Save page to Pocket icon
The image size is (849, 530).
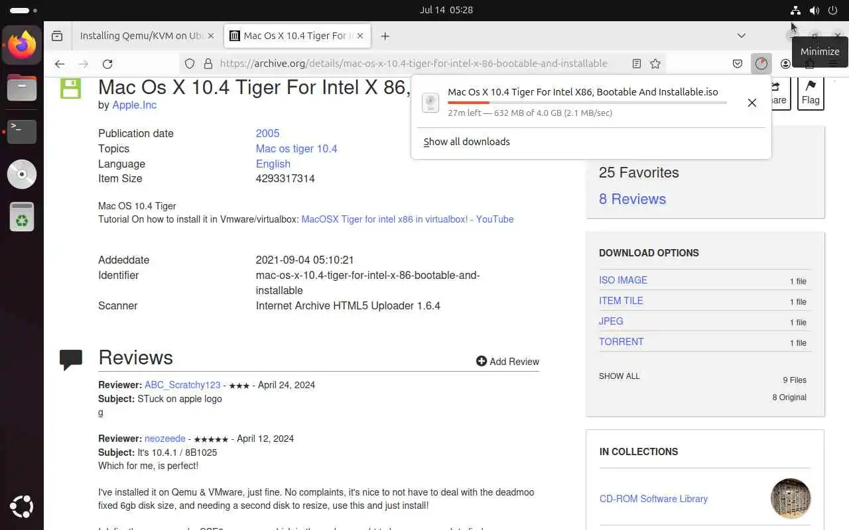coord(738,64)
